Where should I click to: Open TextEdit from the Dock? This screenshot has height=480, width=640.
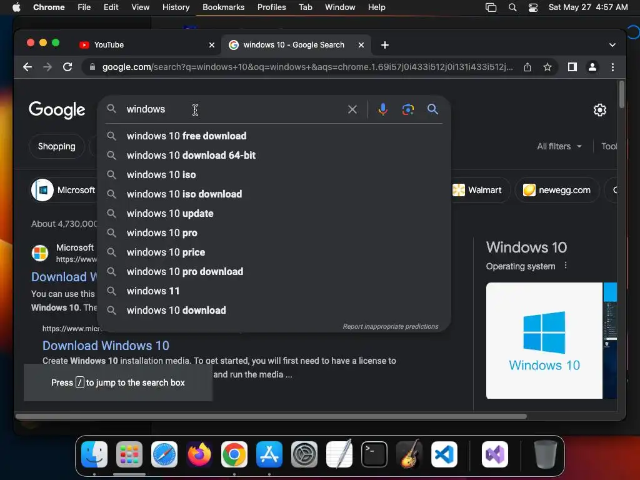coord(339,454)
